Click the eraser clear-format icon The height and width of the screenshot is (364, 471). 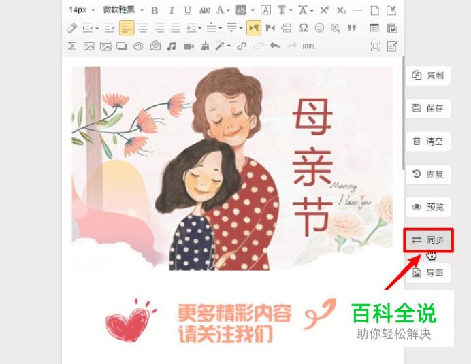pyautogui.click(x=71, y=28)
